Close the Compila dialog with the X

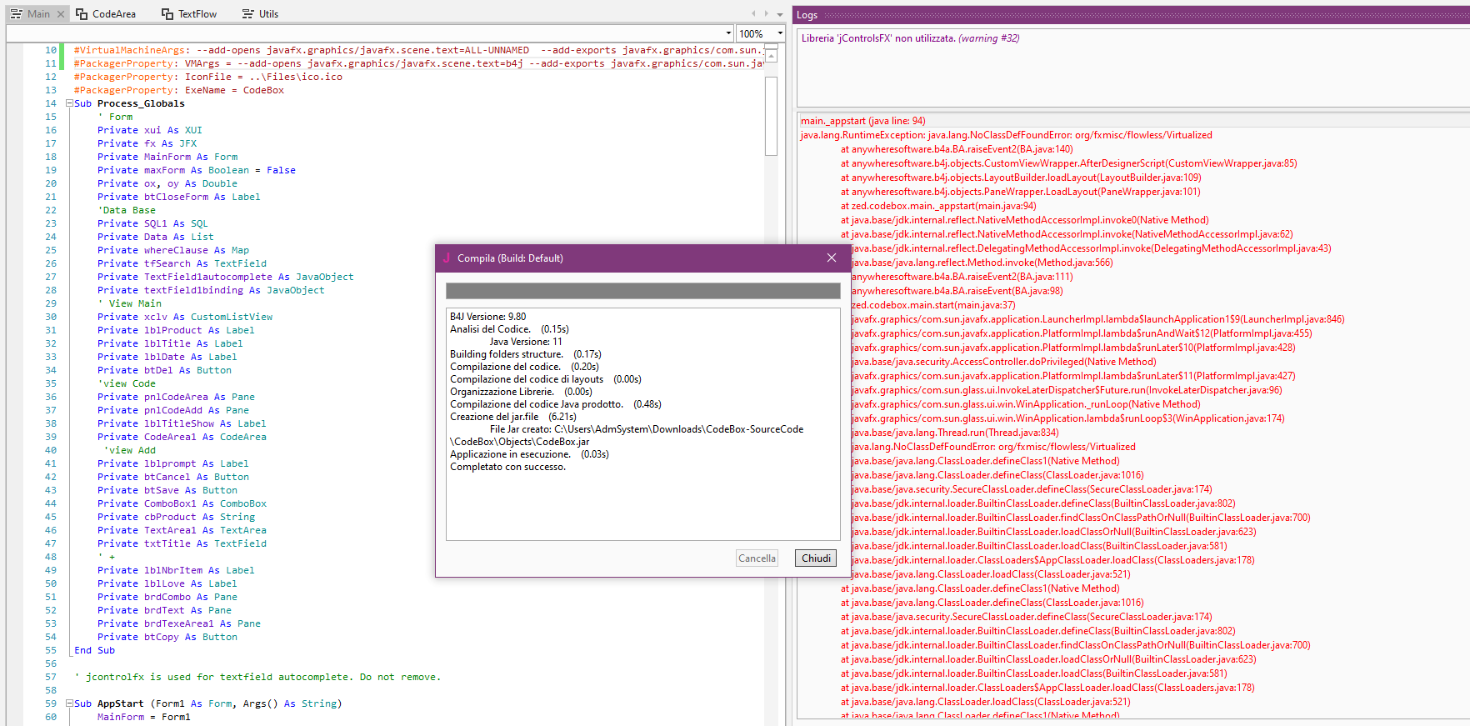832,258
